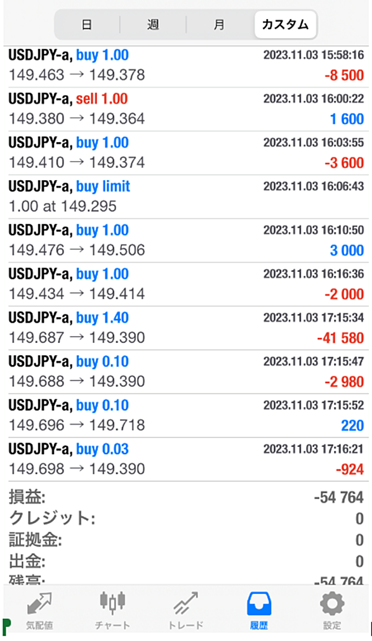The image size is (372, 641).
Task: Open the buy 1.00 trade at 15:58:16
Action: point(186,65)
